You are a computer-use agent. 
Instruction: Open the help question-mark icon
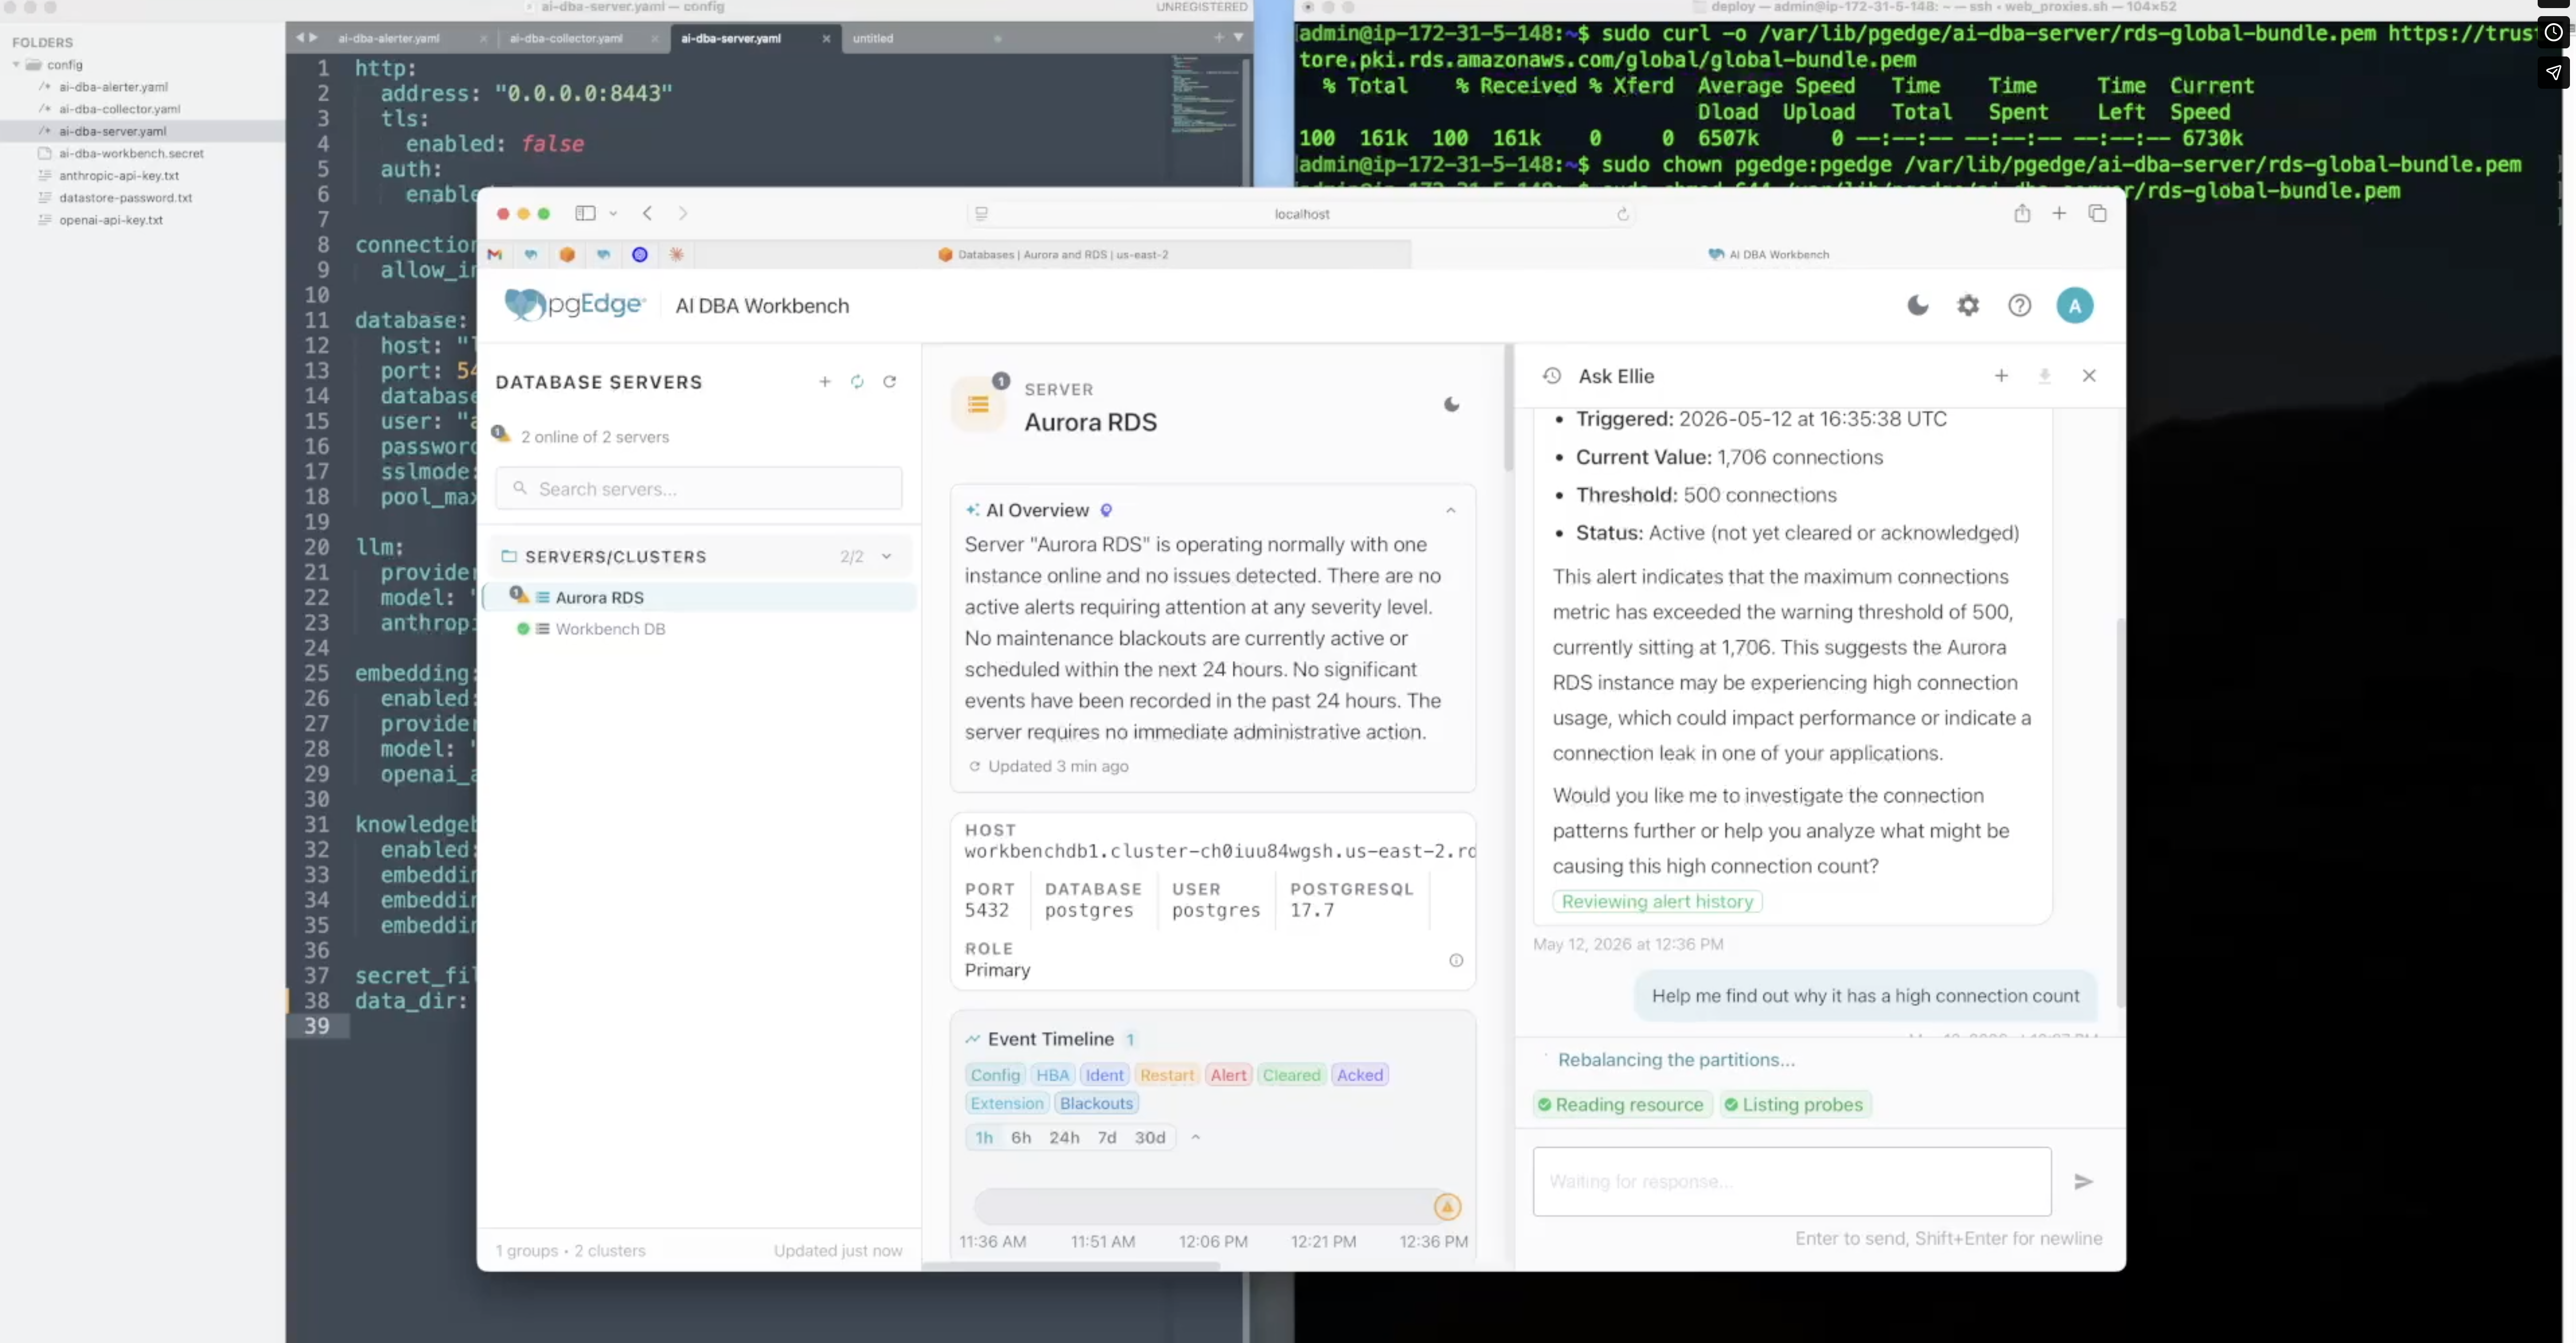[x=2020, y=306]
